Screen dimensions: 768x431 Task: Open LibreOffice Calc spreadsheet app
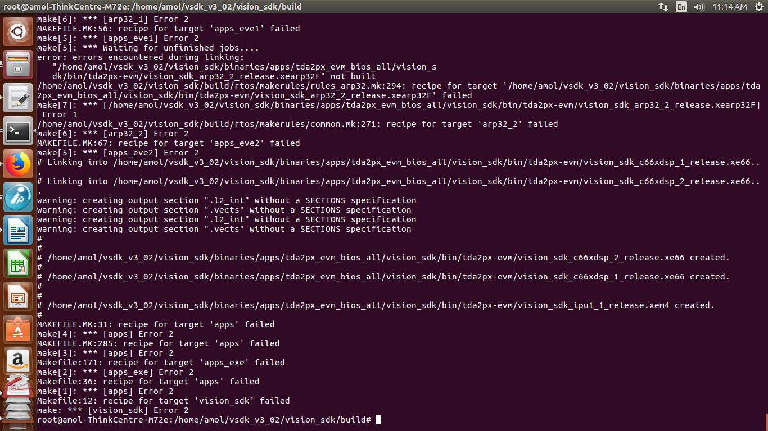click(x=18, y=263)
